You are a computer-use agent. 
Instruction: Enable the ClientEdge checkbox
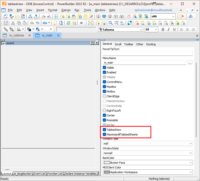click(x=104, y=96)
